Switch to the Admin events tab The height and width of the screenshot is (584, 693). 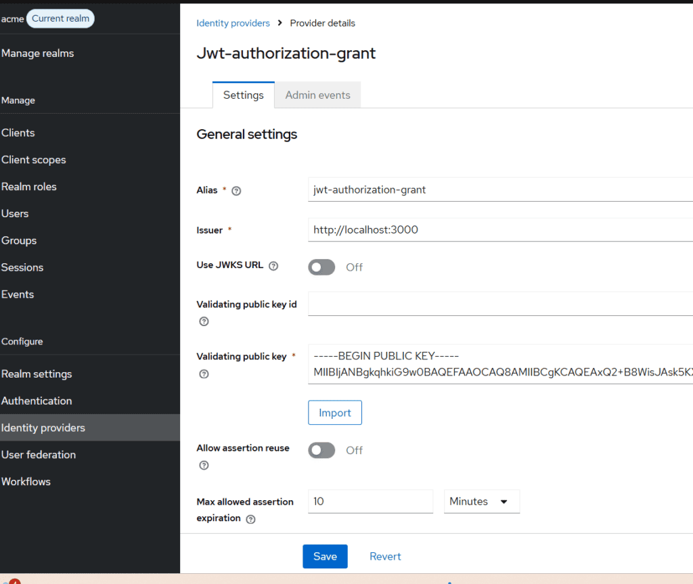click(317, 95)
